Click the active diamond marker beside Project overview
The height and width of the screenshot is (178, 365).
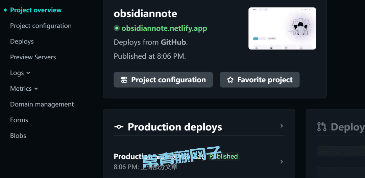[x=5, y=10]
